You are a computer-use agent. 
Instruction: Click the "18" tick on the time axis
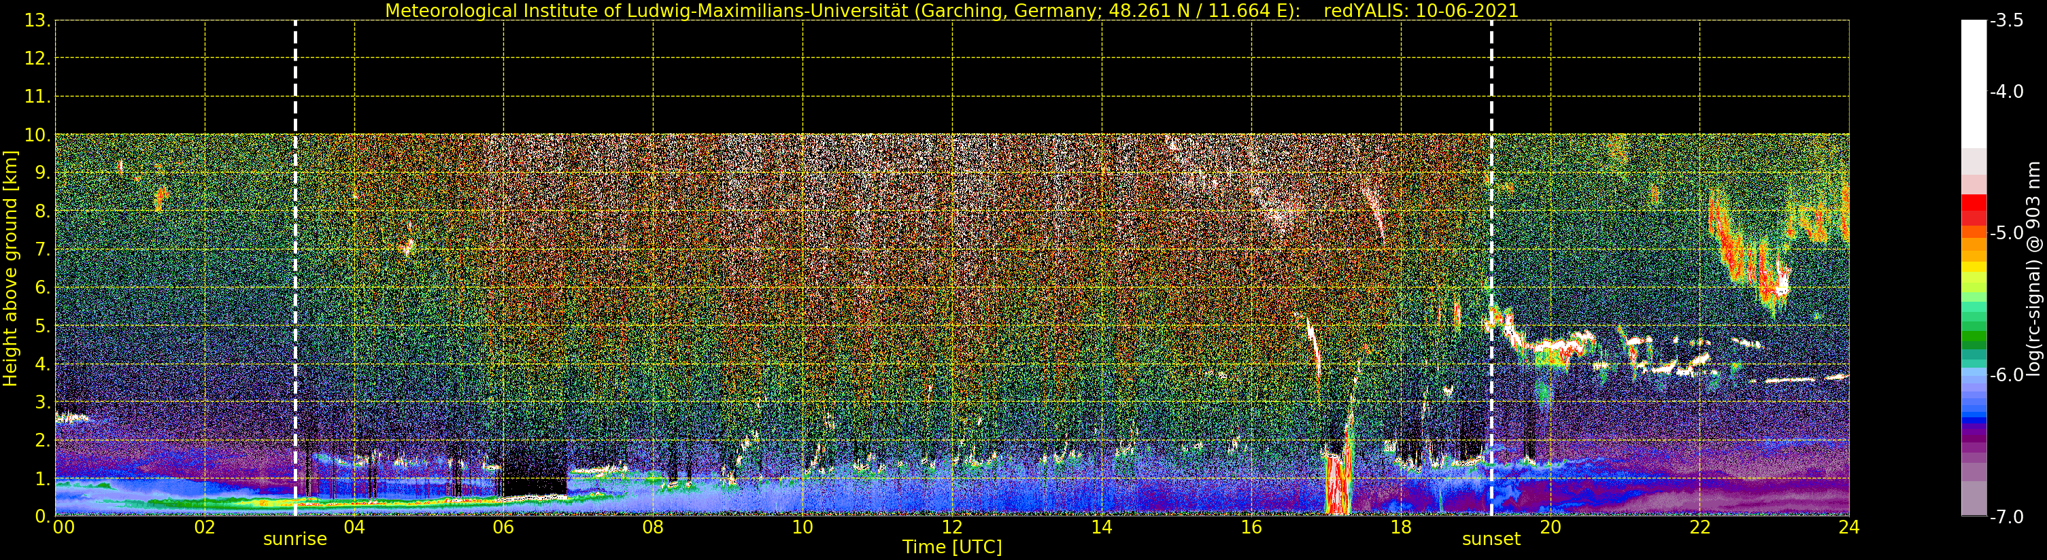click(x=1401, y=527)
